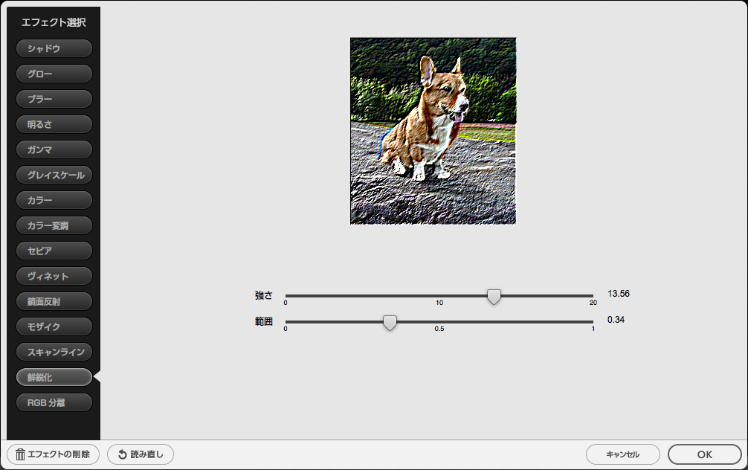
Task: Click the 強さ slider thumb
Action: [x=494, y=297]
